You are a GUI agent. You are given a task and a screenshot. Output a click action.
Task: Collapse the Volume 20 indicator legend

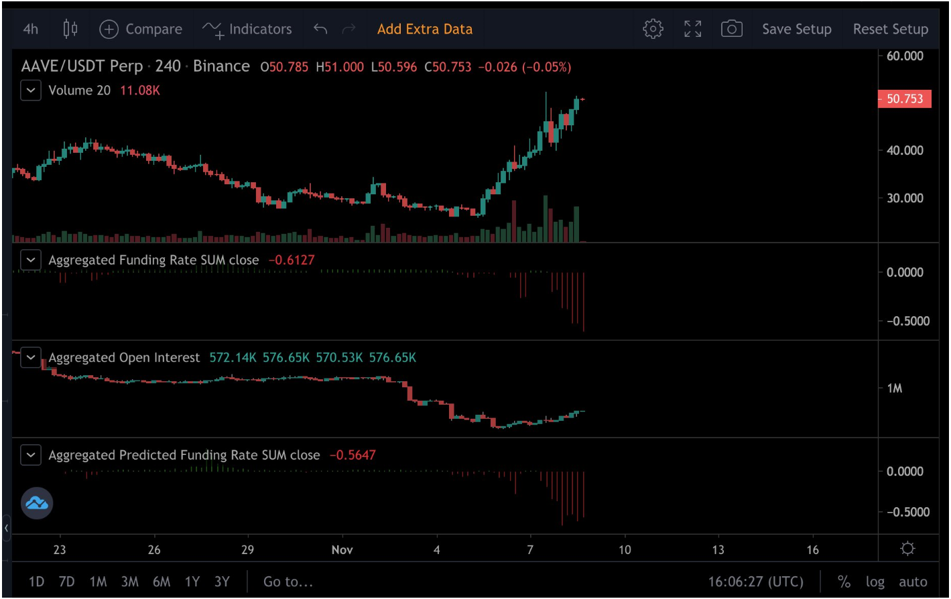31,90
